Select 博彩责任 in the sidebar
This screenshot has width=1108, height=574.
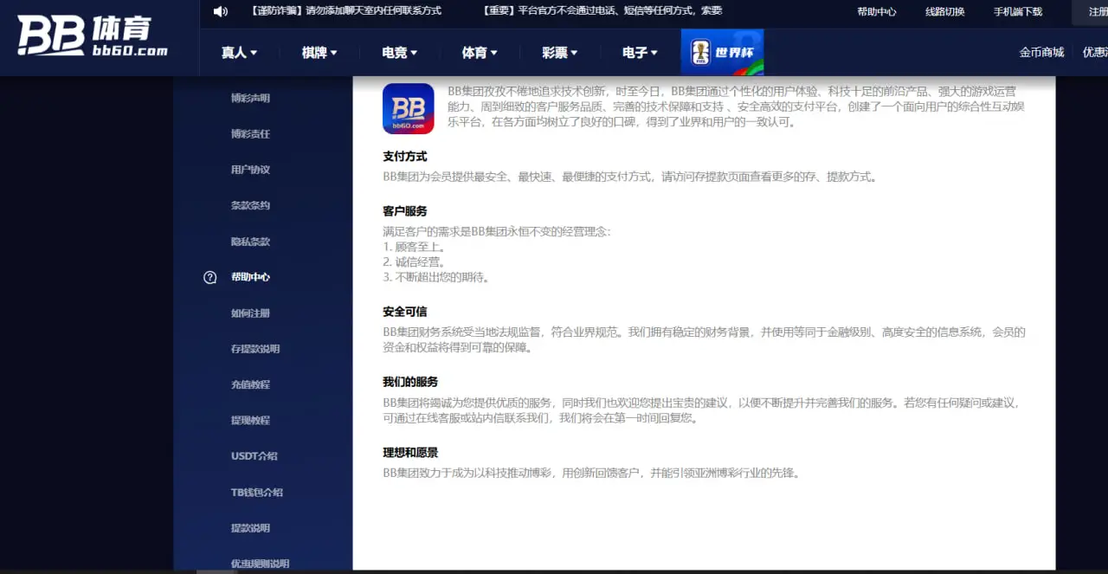250,134
